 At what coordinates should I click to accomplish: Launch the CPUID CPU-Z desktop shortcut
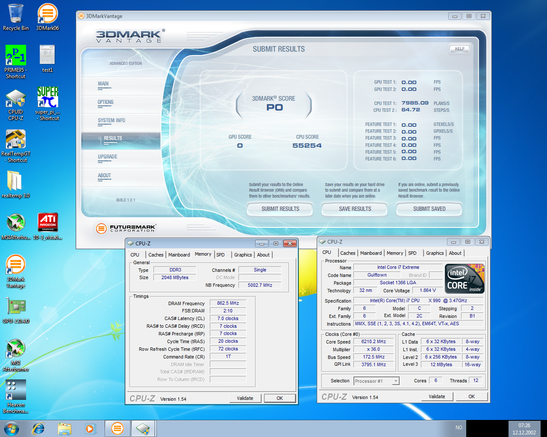(x=16, y=105)
